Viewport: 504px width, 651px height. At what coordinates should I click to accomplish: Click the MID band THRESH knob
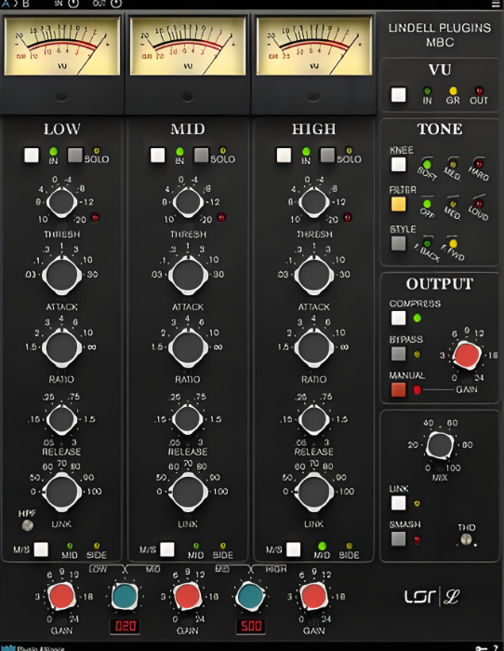click(x=188, y=202)
